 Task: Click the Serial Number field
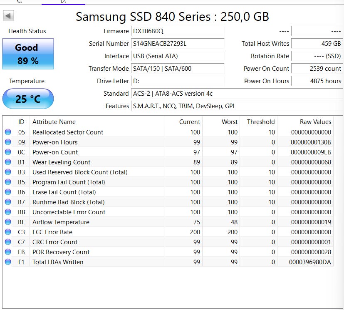(x=178, y=44)
